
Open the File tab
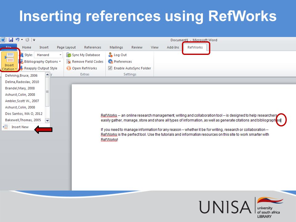click(9, 47)
